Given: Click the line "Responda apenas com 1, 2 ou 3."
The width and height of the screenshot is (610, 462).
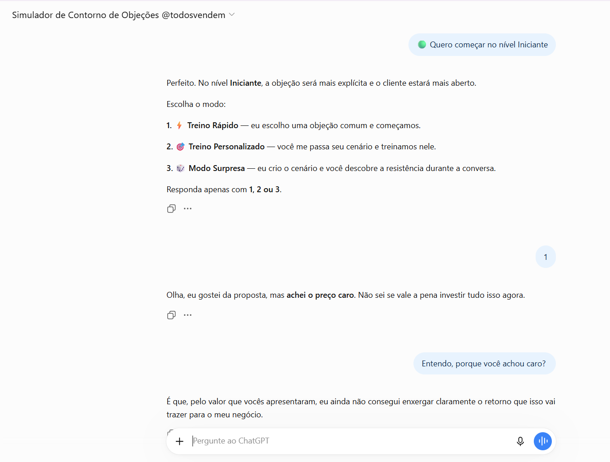Looking at the screenshot, I should (224, 189).
